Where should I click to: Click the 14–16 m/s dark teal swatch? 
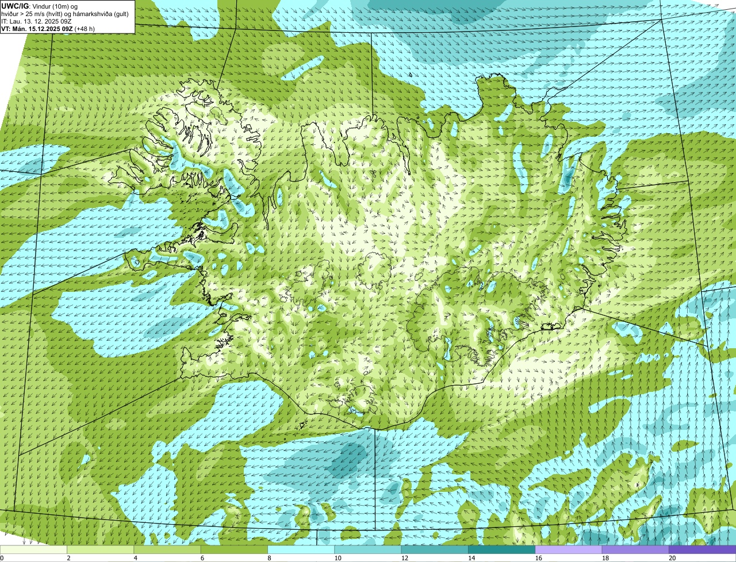click(x=501, y=549)
